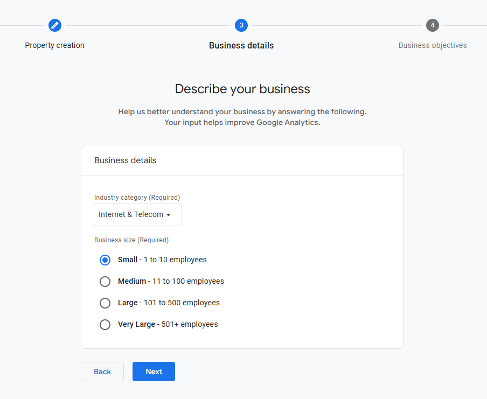
Task: Click the step 3 Business details circle
Action: coord(241,25)
